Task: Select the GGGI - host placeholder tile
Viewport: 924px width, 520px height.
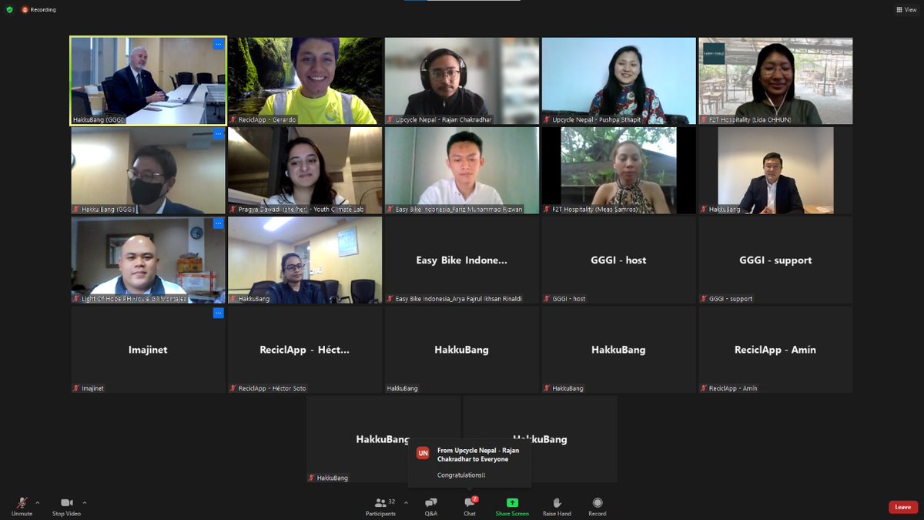Action: [619, 260]
